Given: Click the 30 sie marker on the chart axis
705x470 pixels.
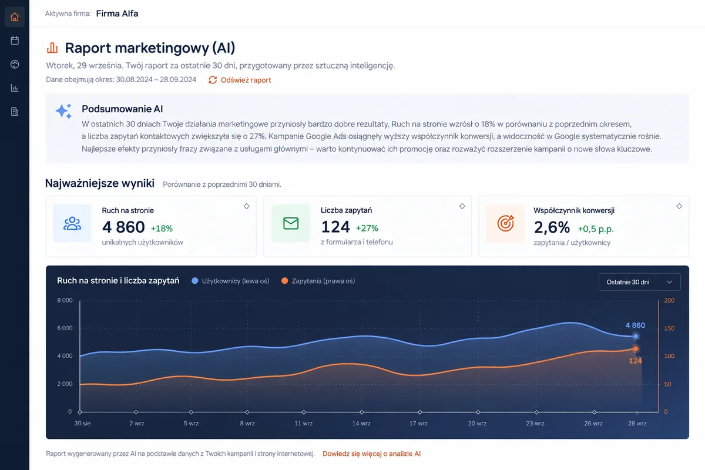Looking at the screenshot, I should (80, 412).
